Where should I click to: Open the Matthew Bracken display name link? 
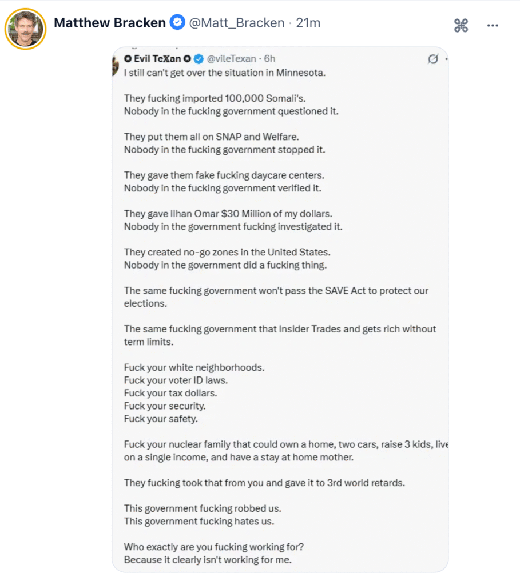point(109,23)
